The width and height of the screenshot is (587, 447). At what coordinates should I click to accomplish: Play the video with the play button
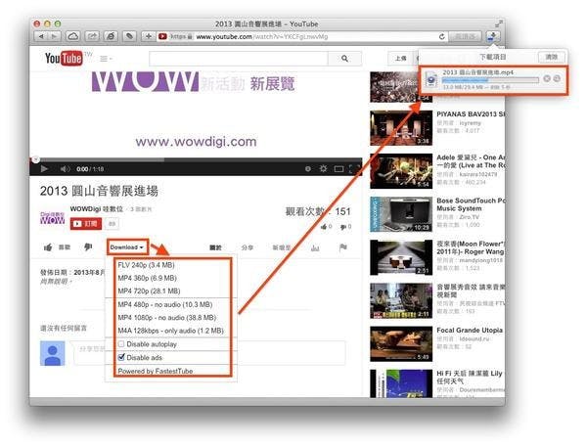click(44, 169)
